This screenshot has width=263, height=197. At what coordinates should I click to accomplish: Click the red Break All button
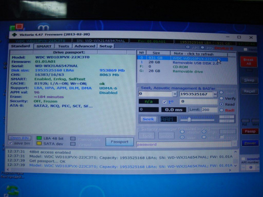[249, 62]
